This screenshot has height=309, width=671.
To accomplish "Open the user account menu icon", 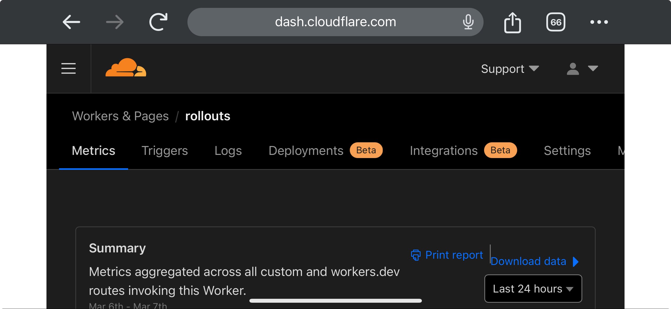I will pyautogui.click(x=574, y=69).
